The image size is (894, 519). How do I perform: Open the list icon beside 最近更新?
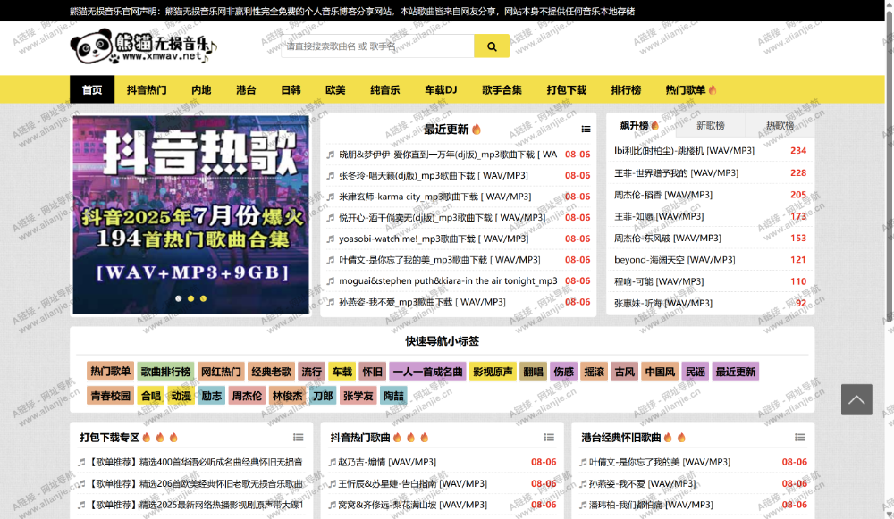586,130
